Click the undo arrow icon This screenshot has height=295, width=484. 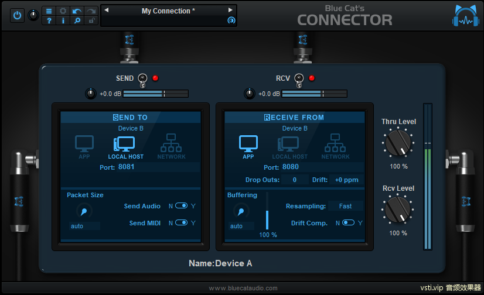pos(77,11)
